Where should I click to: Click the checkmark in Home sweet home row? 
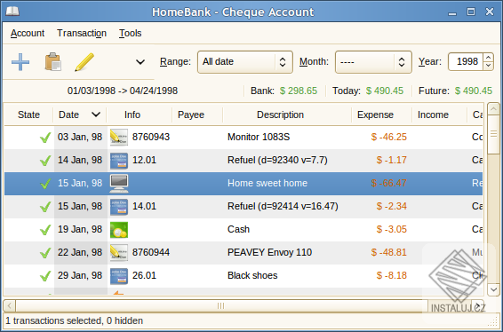(x=45, y=183)
